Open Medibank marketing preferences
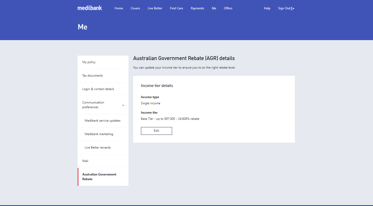 [103, 134]
